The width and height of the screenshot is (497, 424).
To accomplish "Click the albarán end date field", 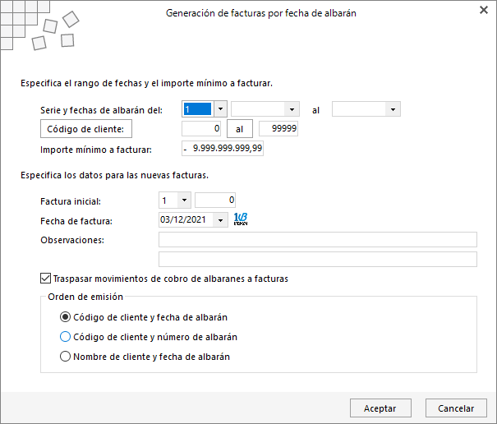I will (359, 109).
